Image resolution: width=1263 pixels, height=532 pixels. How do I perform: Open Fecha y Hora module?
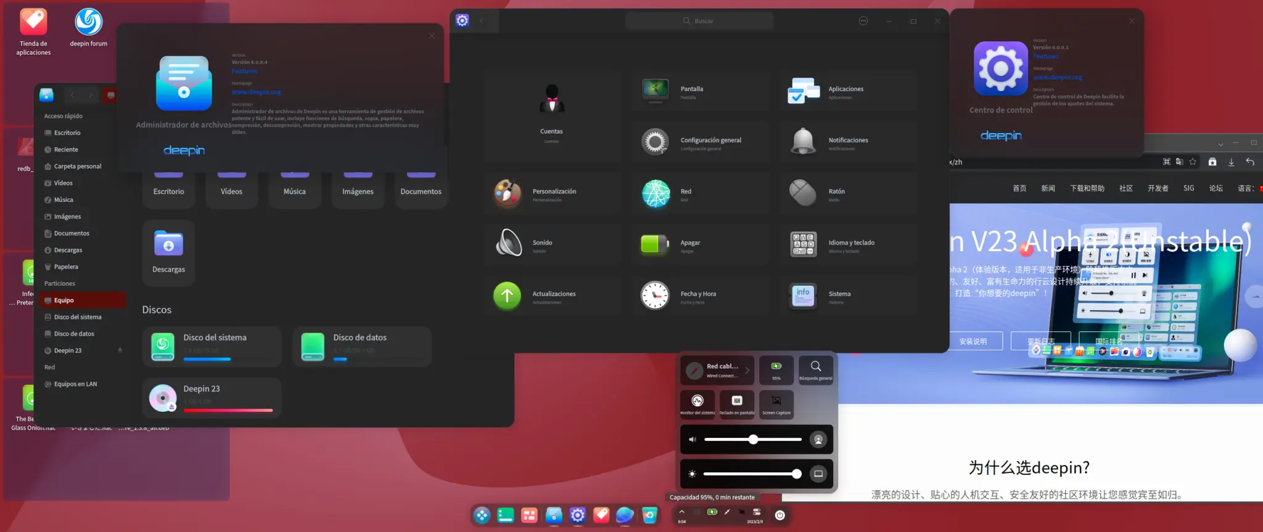pos(700,296)
